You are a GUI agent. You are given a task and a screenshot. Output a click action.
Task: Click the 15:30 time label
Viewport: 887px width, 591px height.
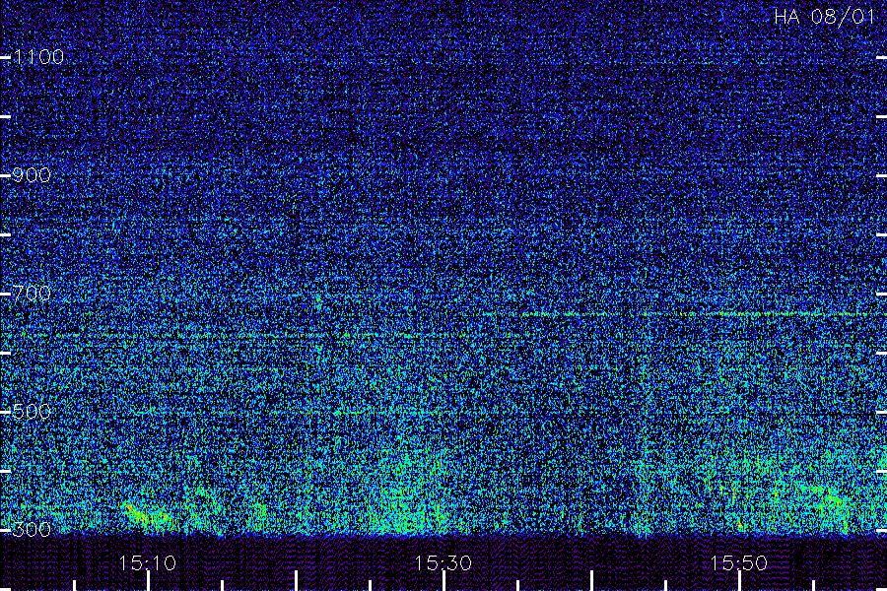(x=443, y=563)
